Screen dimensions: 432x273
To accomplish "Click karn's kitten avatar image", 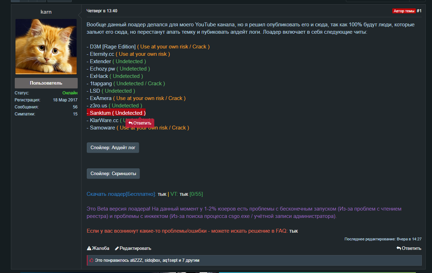I will (46, 47).
